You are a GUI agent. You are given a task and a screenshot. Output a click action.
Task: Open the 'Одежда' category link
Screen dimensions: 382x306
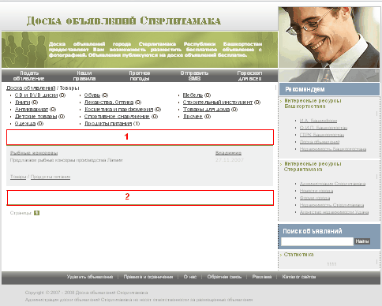25,124
